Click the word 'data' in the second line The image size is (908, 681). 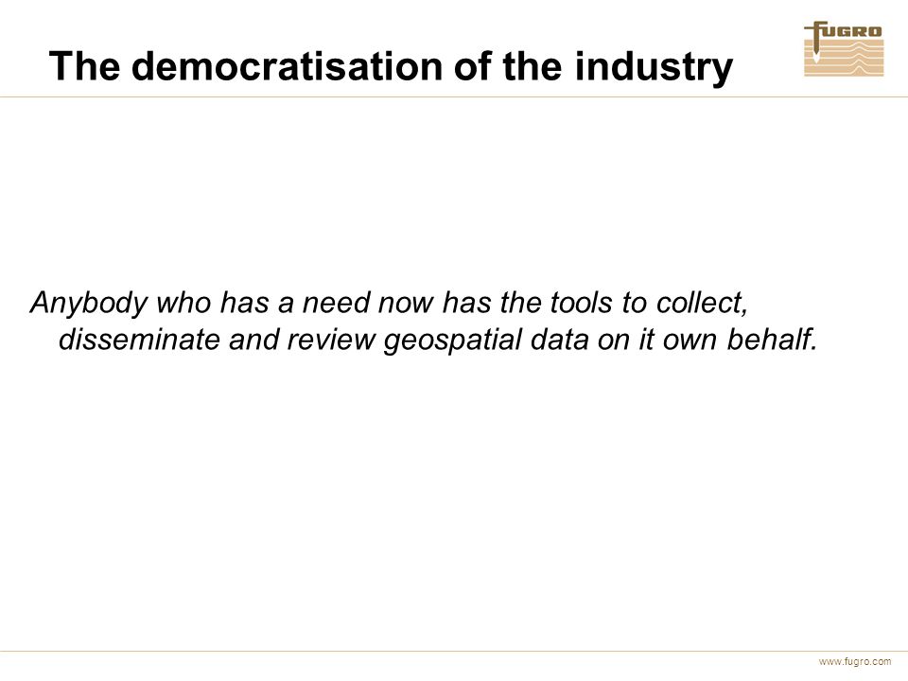tap(559, 340)
